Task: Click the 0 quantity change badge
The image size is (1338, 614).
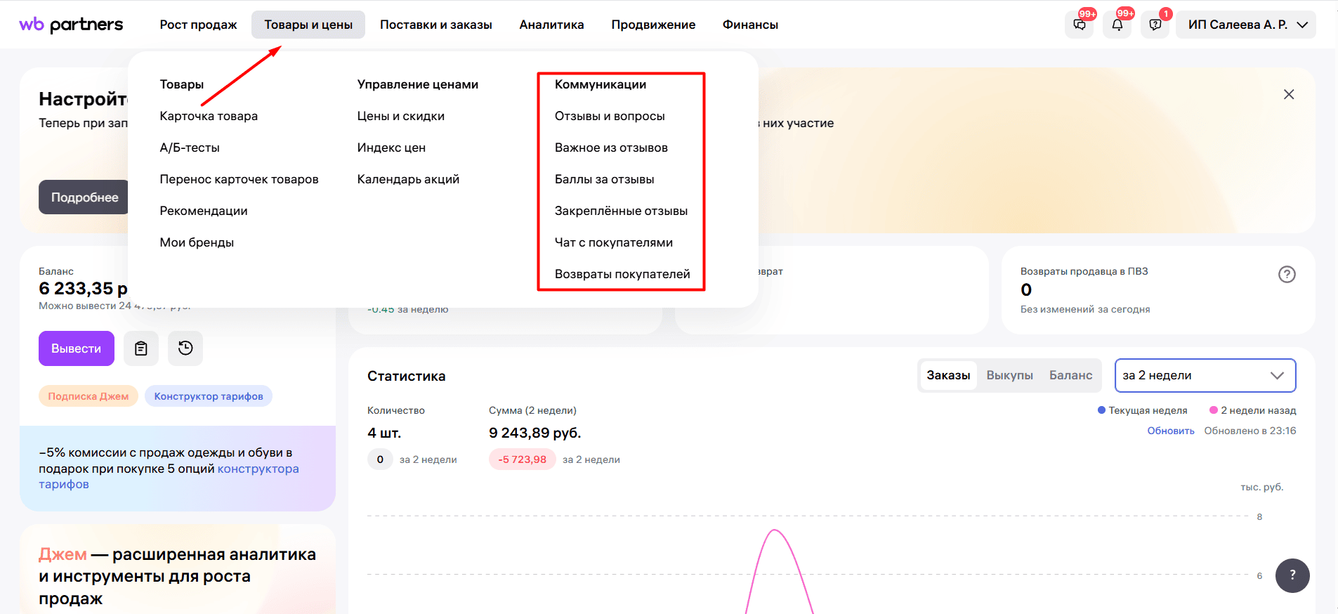Action: pos(380,459)
